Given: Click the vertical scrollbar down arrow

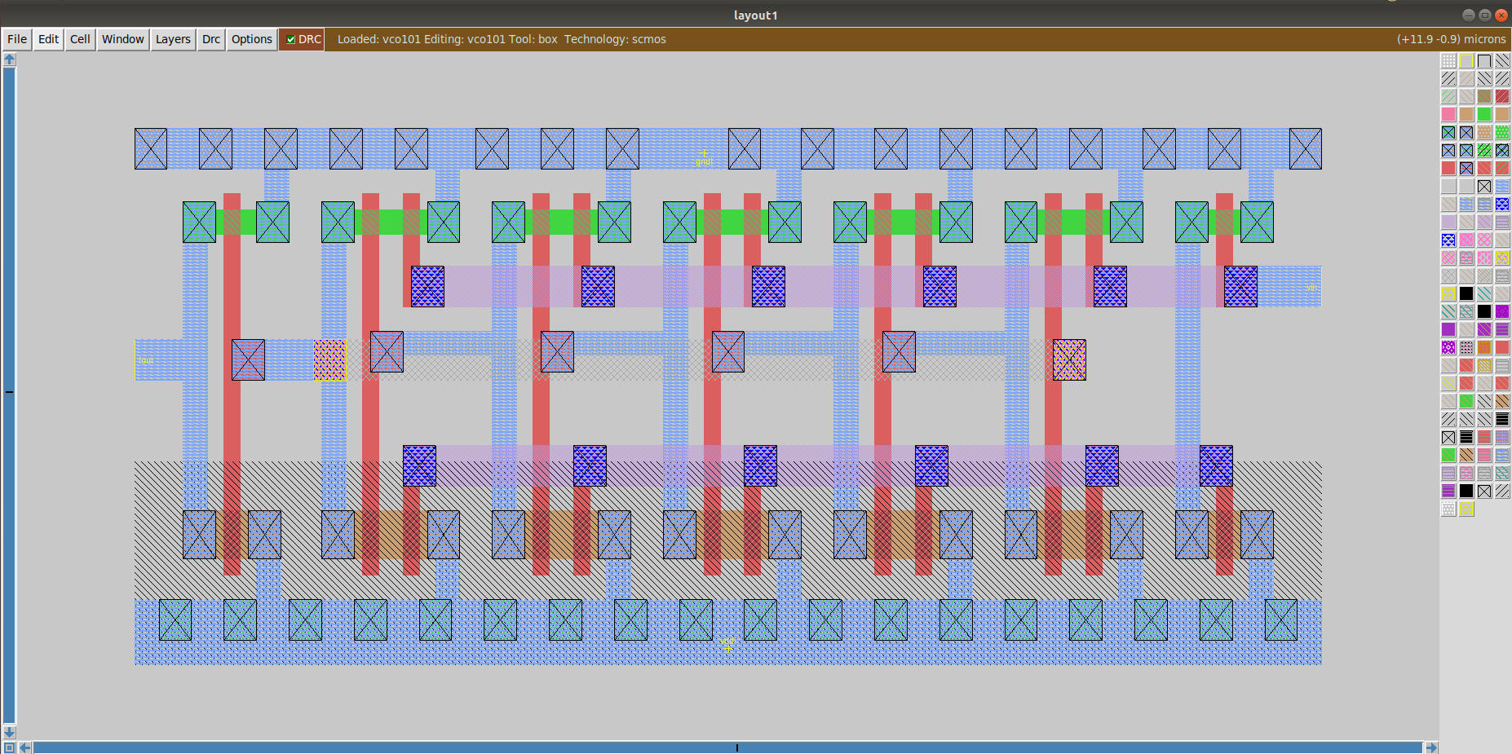Looking at the screenshot, I should pyautogui.click(x=10, y=732).
